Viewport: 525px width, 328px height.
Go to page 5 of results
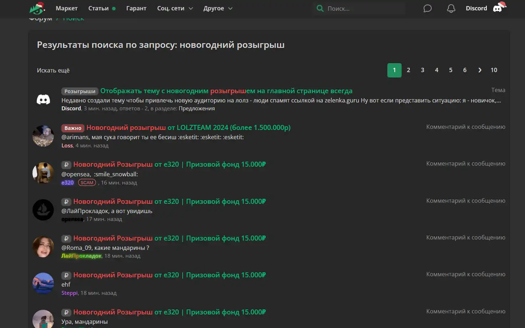click(451, 70)
